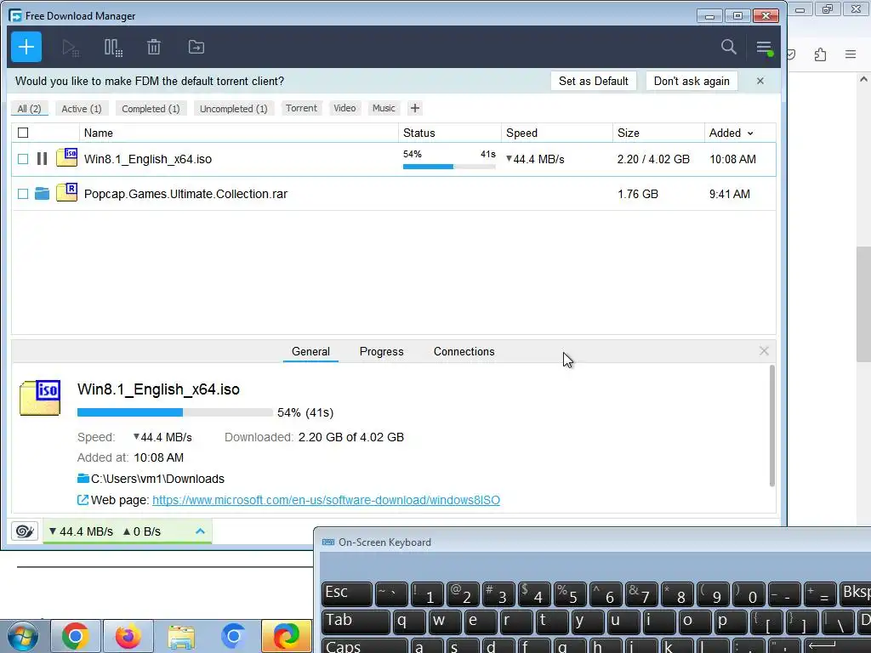Screen dimensions: 871x653
Task: Click the pause selected downloads toolbar icon
Action: click(113, 48)
